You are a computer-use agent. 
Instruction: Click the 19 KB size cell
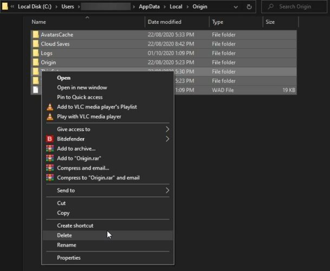[289, 90]
